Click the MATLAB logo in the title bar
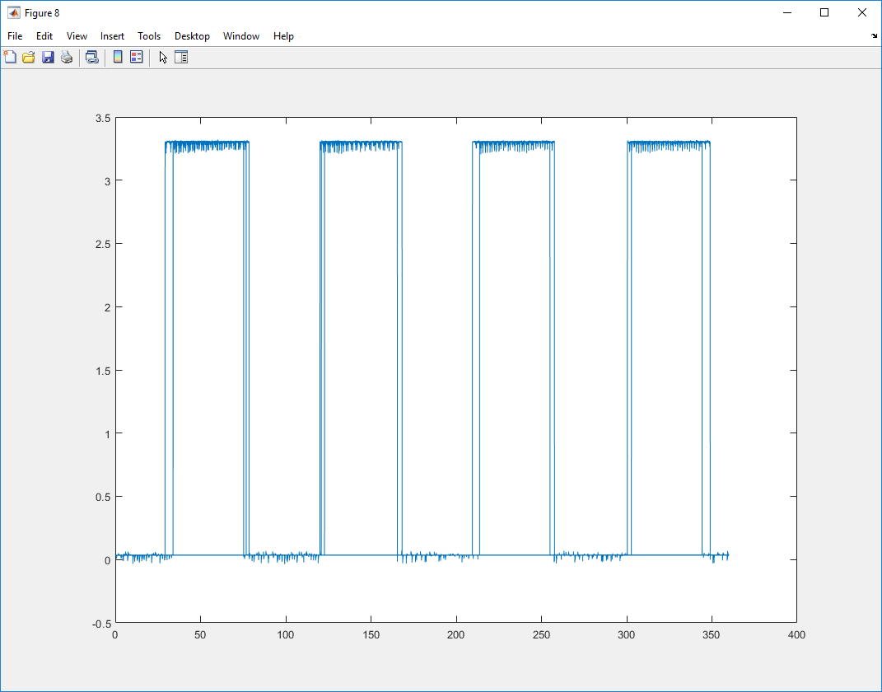 click(14, 13)
